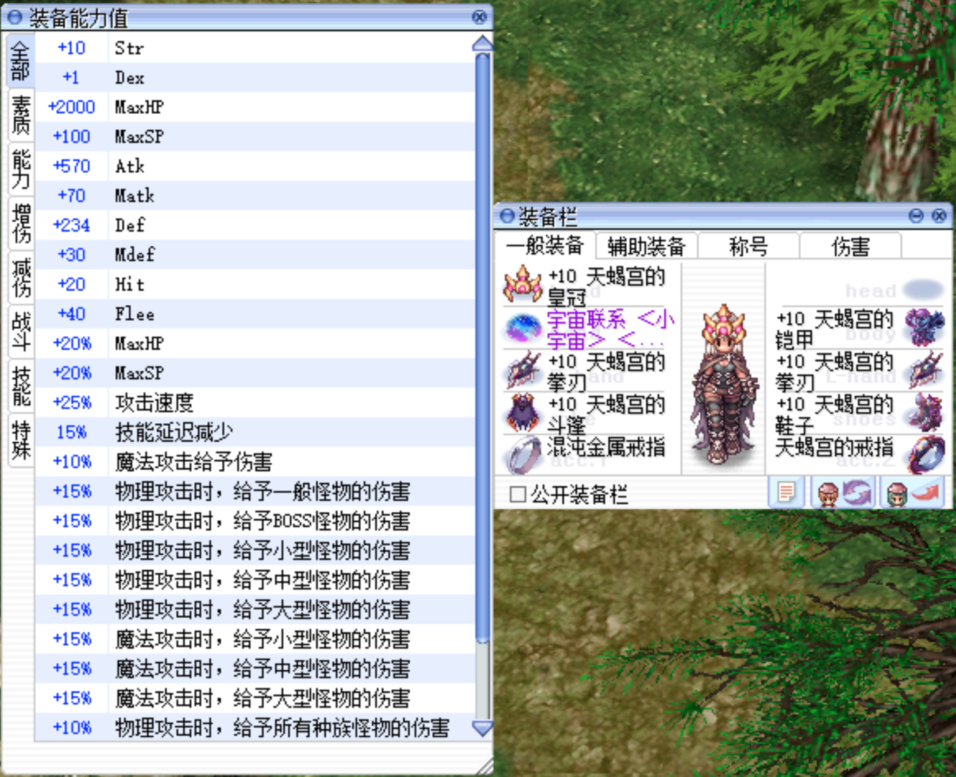This screenshot has height=777, width=956.
Task: Open the equipment notes page icon
Action: (x=787, y=493)
